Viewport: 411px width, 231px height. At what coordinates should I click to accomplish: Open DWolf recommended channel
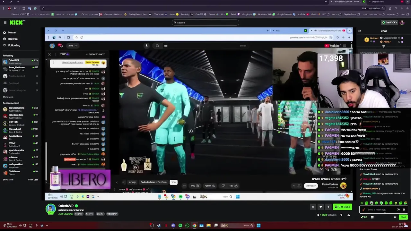pyautogui.click(x=21, y=144)
